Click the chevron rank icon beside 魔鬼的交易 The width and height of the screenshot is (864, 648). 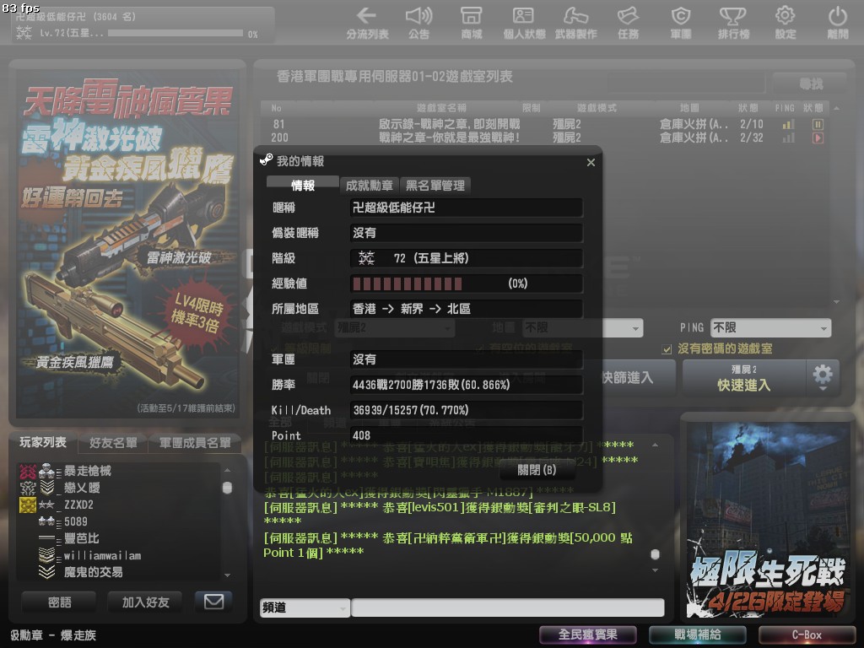(47, 572)
